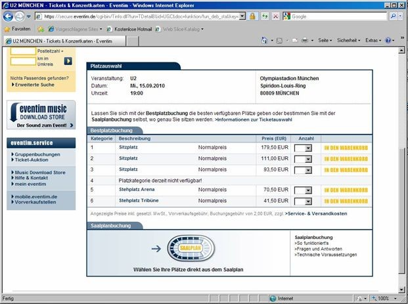
Task: Open Favoriten star panel
Action: (17, 29)
